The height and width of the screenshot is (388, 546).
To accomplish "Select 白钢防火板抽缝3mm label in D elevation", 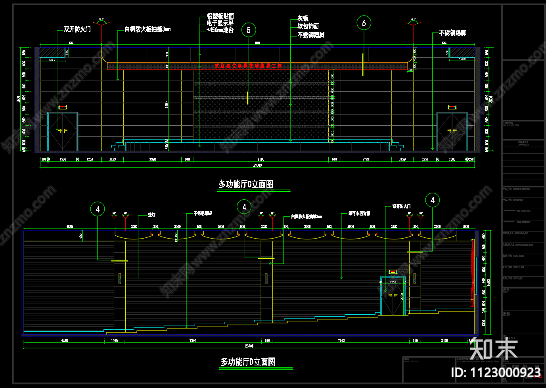I will 307,216.
